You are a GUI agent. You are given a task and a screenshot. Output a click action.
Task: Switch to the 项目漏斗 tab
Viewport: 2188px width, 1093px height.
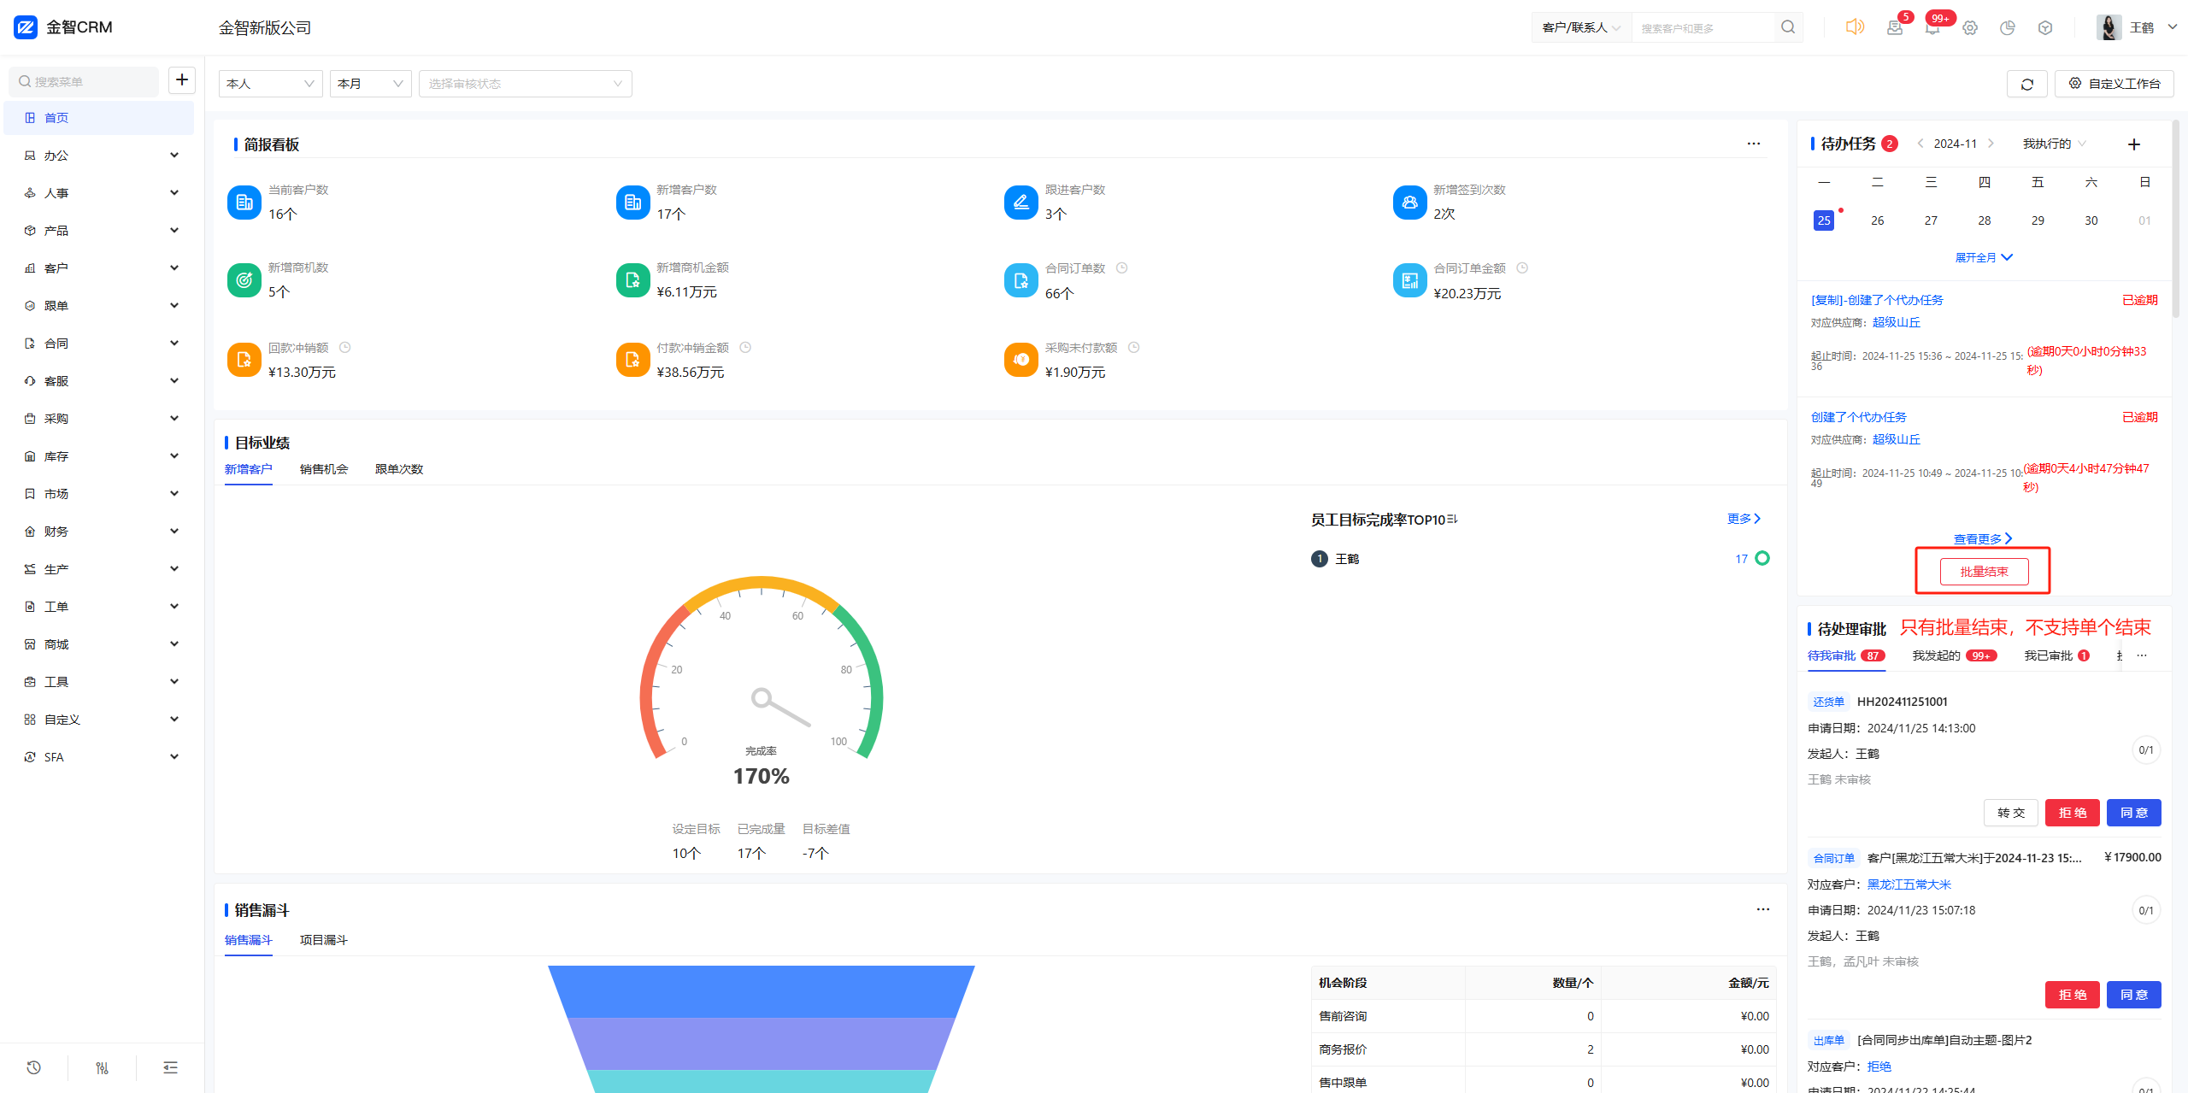pos(324,940)
